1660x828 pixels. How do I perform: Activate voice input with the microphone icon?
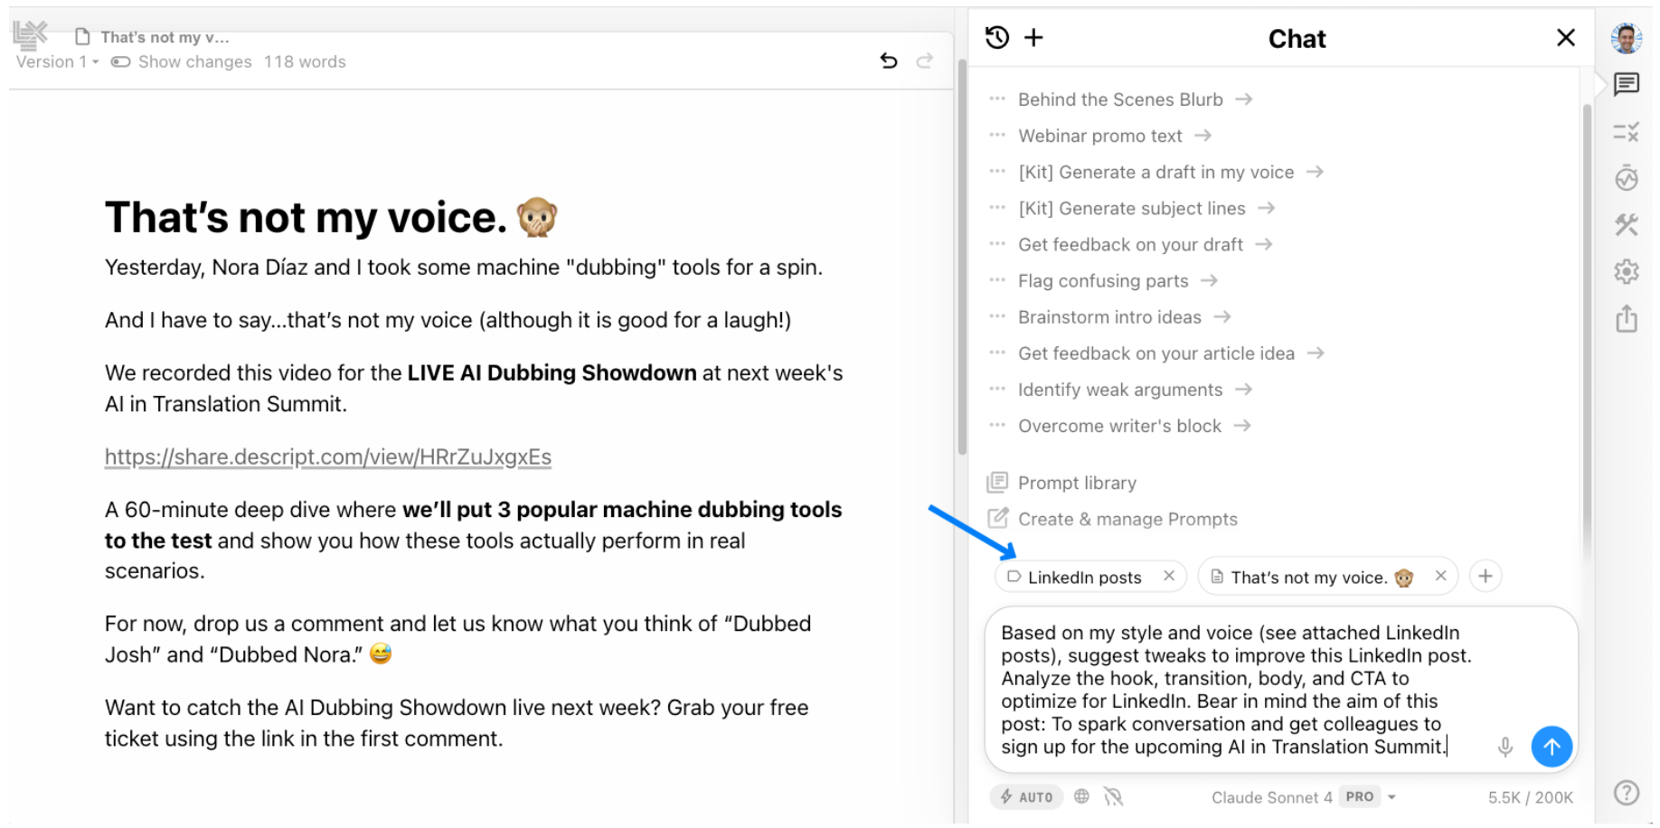point(1504,747)
